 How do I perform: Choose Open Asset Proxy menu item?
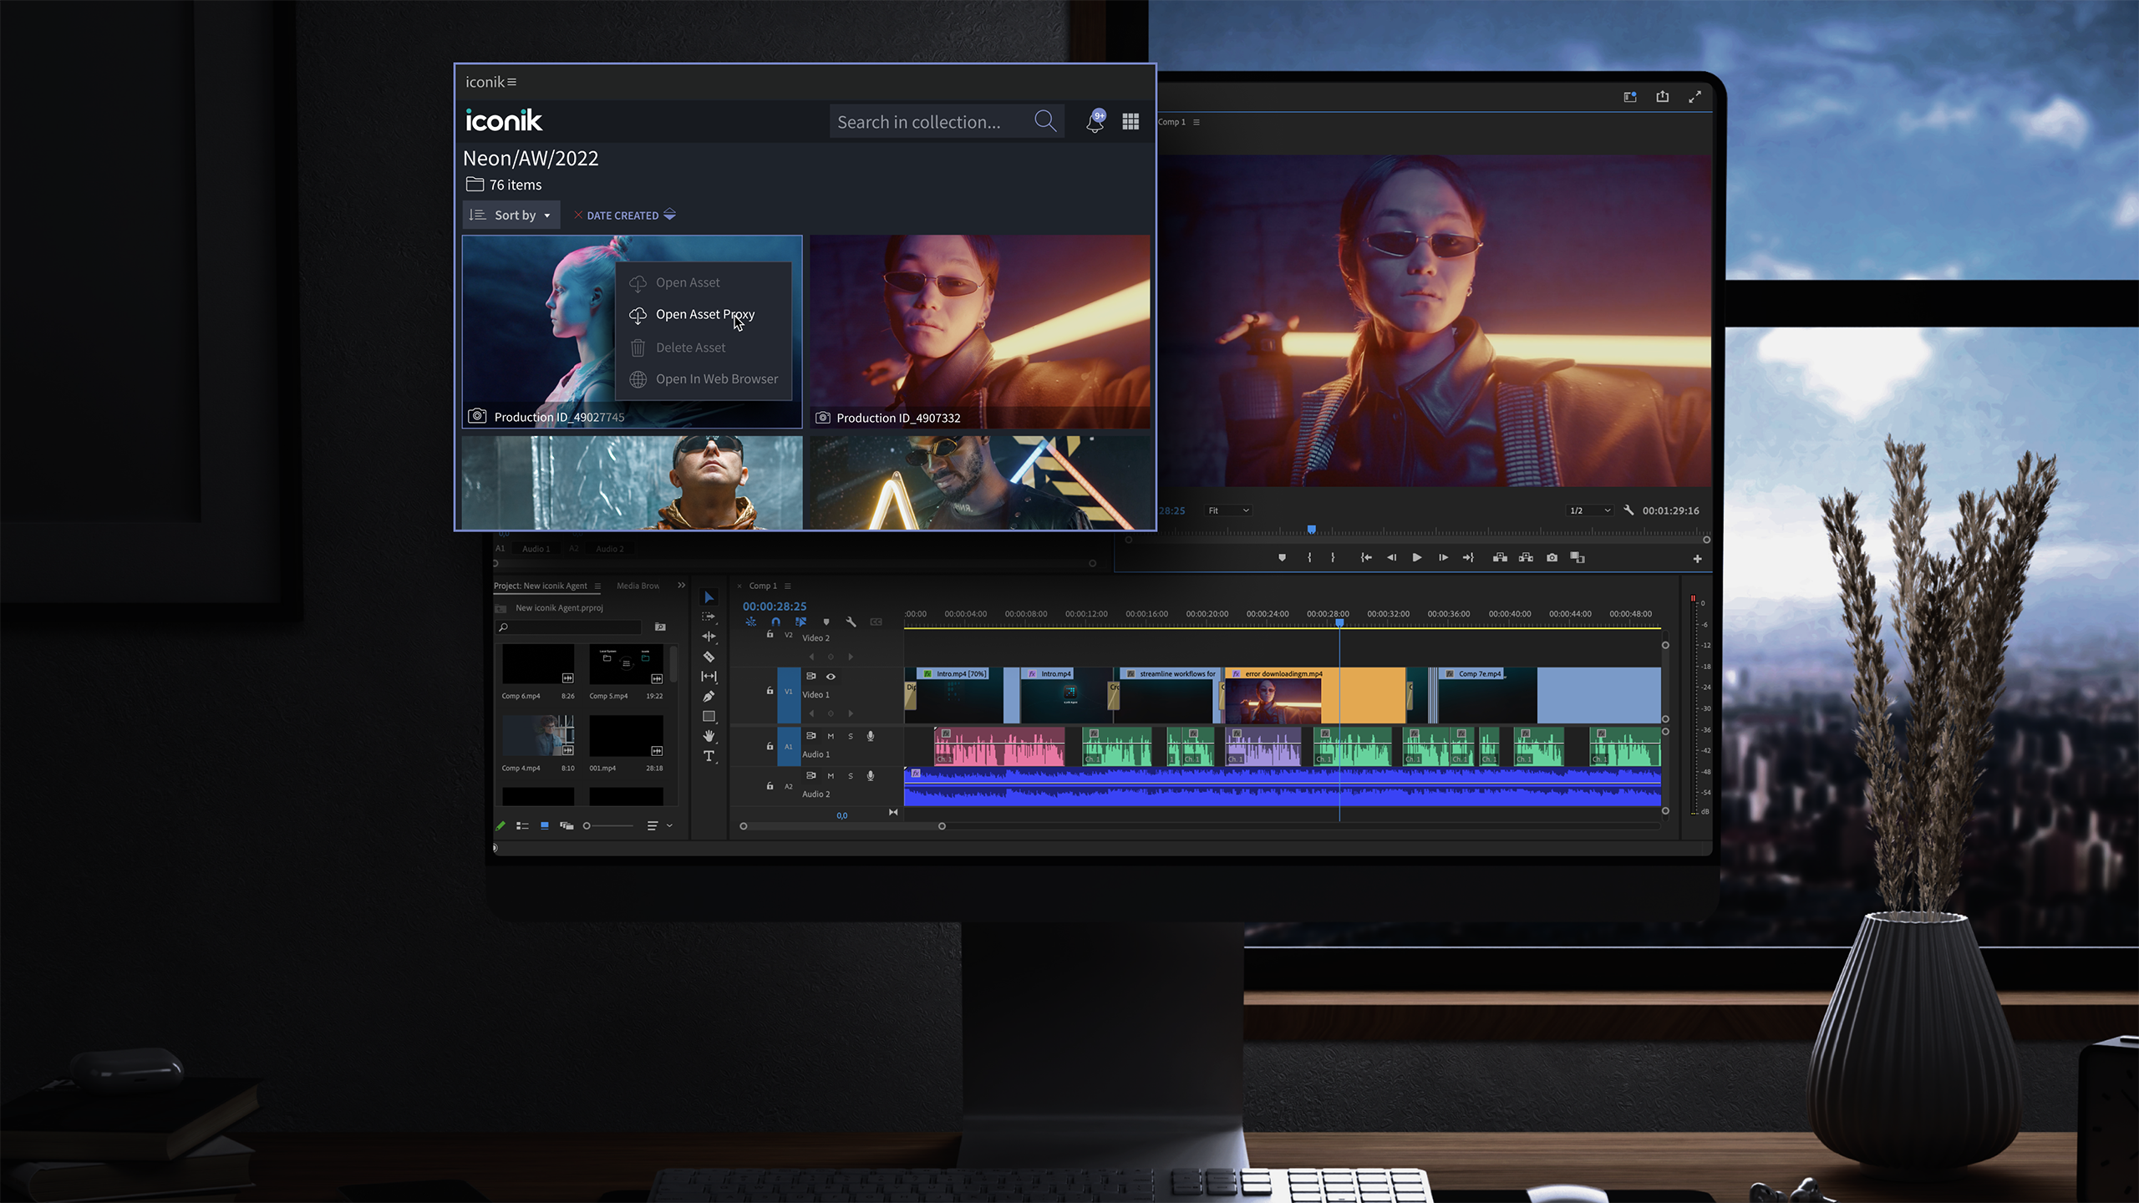coord(704,315)
